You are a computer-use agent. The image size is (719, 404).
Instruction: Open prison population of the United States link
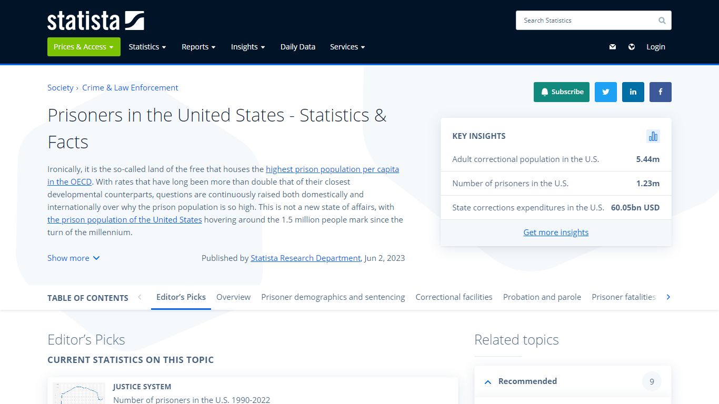click(x=125, y=220)
